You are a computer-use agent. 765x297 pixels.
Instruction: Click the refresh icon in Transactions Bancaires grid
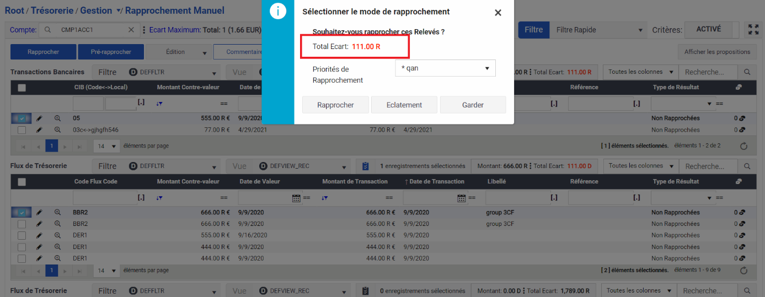click(x=743, y=146)
